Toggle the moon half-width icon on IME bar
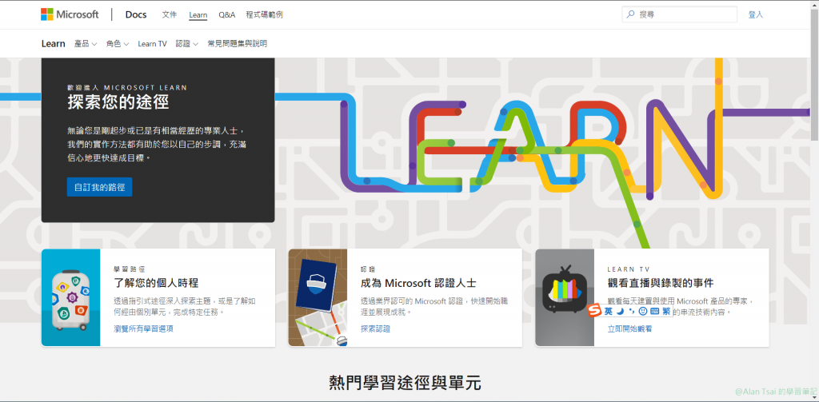Viewport: 819px width, 402px height. coord(620,311)
